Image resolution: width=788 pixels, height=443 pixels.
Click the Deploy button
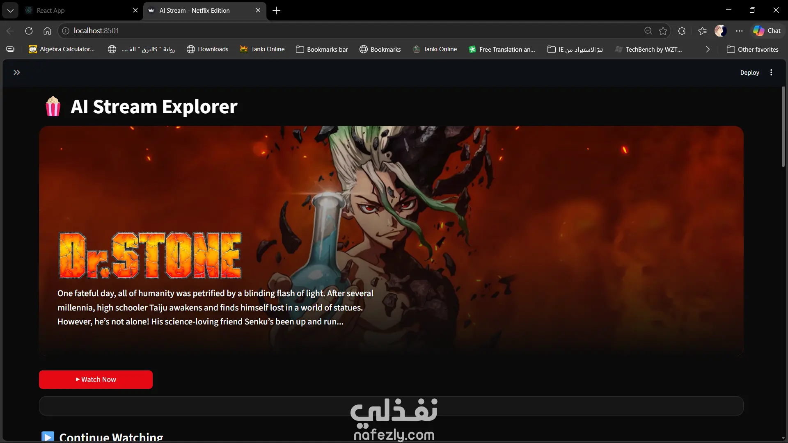749,73
